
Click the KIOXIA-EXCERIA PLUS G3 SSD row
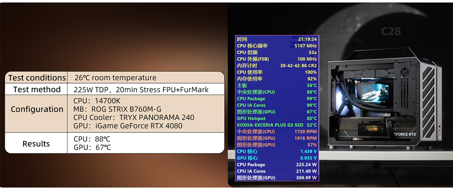(x=277, y=125)
